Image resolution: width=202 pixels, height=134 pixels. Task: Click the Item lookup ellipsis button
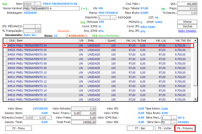[x=38, y=4]
